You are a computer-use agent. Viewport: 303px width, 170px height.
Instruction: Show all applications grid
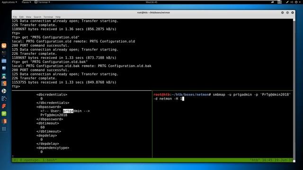(4, 129)
